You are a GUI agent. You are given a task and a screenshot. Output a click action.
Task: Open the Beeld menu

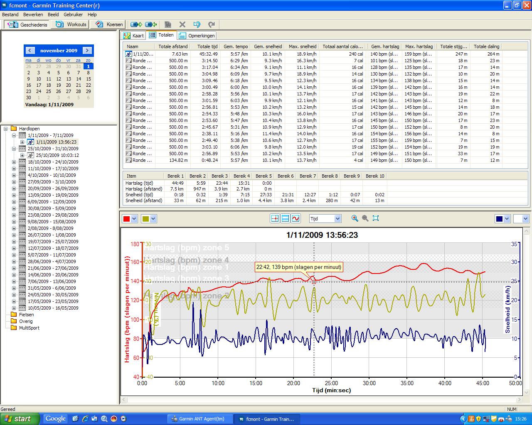(53, 15)
